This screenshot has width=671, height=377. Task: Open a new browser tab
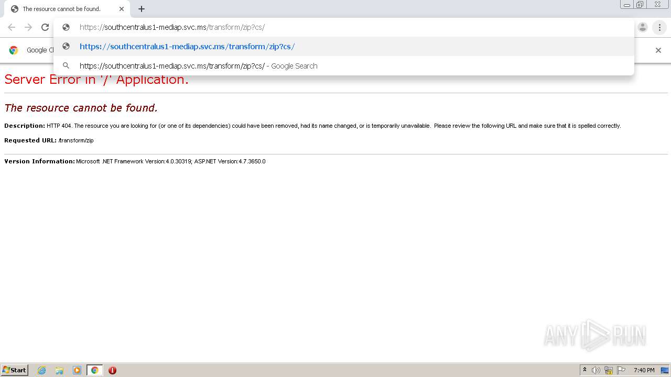[x=142, y=9]
